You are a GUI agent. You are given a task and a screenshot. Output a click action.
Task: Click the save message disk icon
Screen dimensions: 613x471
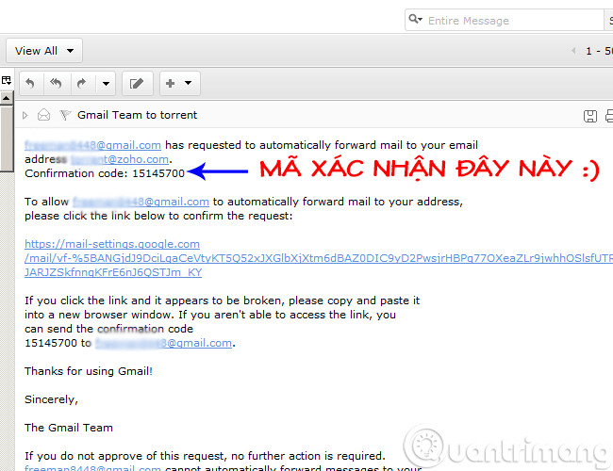[590, 116]
